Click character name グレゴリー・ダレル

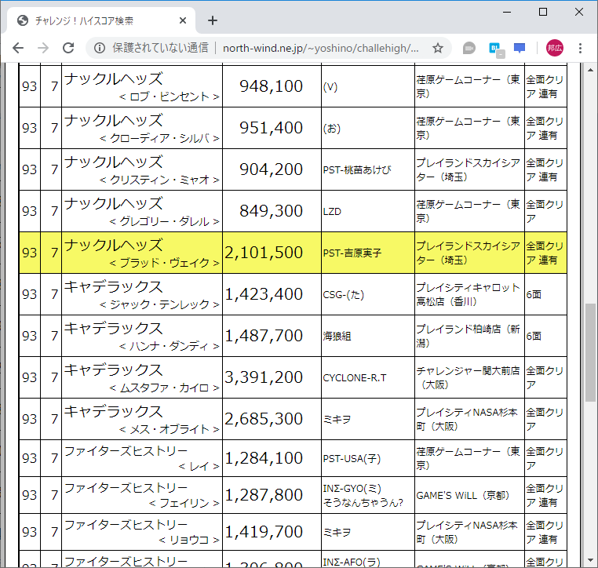[165, 221]
